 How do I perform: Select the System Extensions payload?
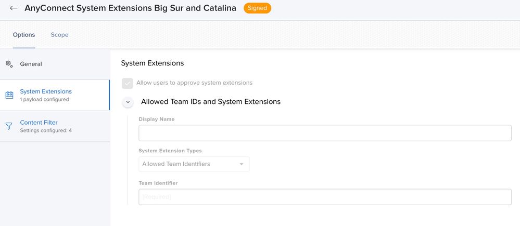(x=55, y=95)
